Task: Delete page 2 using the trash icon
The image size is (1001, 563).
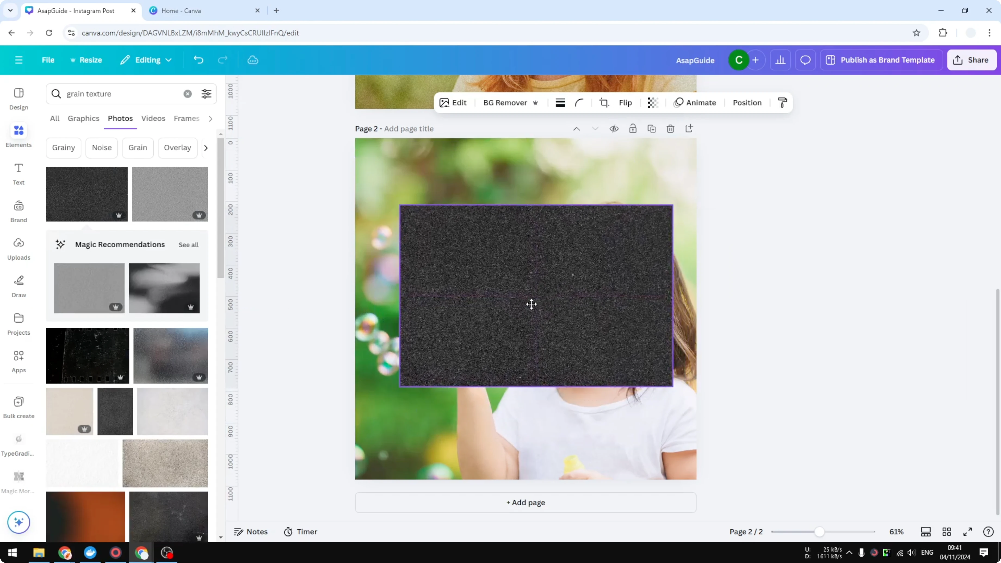Action: click(670, 128)
